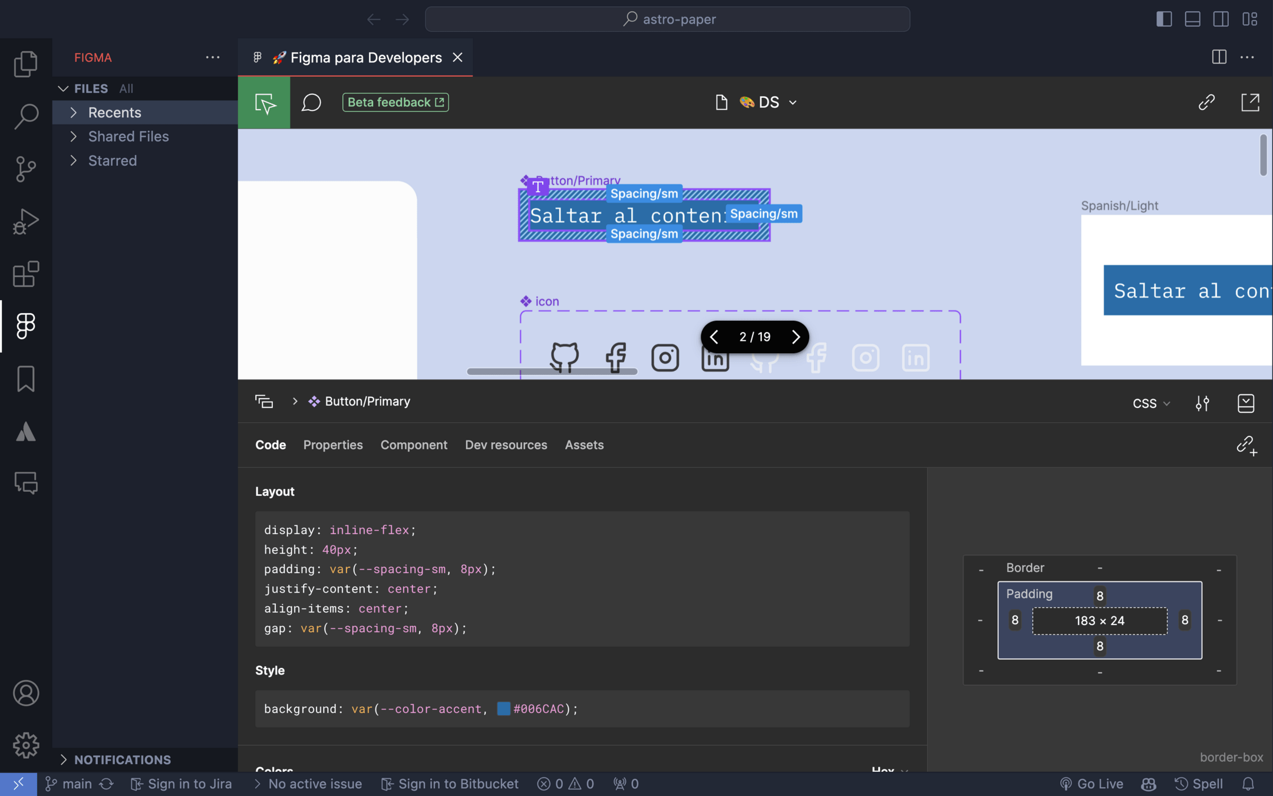Switch to the Properties tab
Screen dimensions: 1273x796
pyautogui.click(x=333, y=445)
